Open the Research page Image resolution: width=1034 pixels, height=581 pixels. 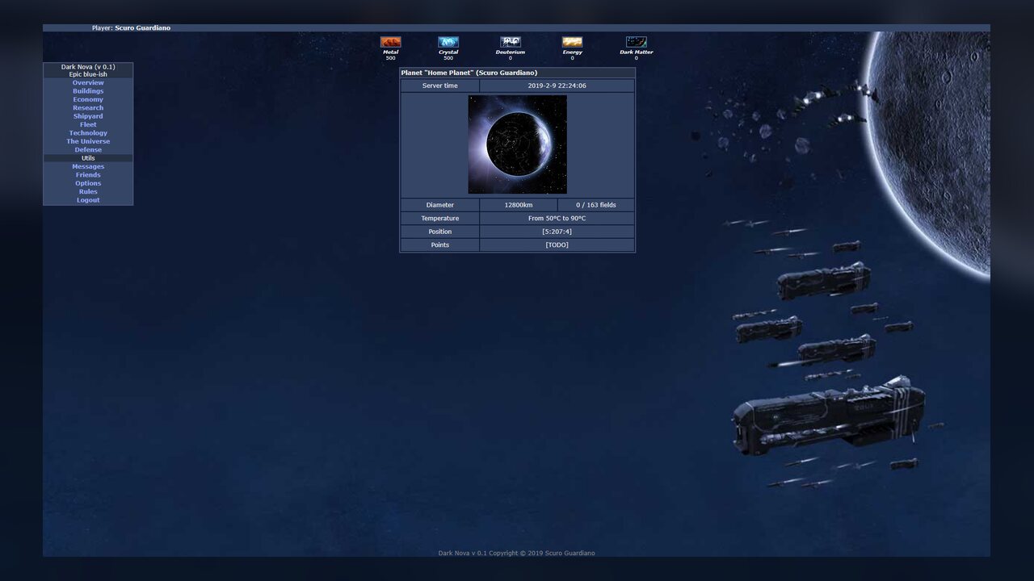[88, 108]
